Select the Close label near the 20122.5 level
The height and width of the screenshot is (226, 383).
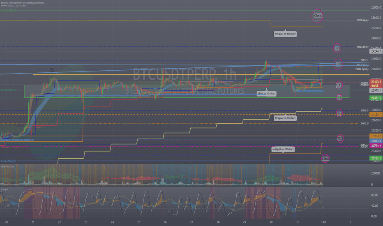tap(325, 159)
